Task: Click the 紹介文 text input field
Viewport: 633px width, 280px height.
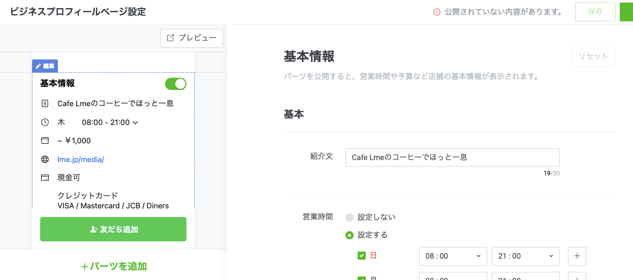Action: tap(453, 158)
